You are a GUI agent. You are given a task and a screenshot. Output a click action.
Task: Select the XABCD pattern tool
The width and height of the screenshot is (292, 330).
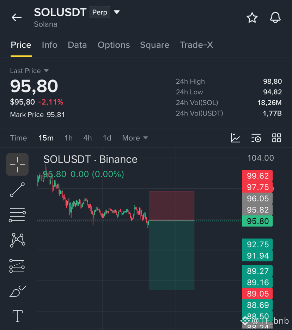click(x=17, y=240)
